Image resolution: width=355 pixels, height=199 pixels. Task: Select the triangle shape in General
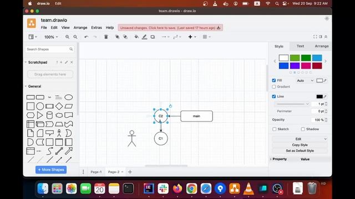pos(40,115)
